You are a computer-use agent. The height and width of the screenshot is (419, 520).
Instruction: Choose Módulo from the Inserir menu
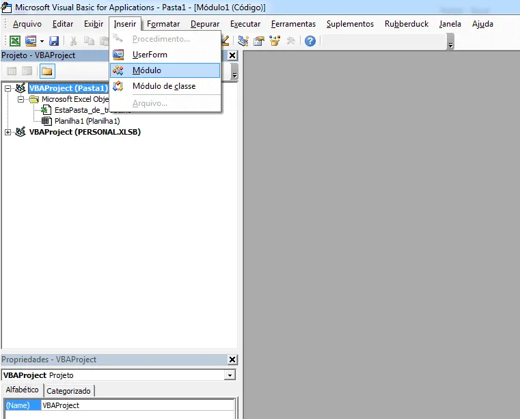(165, 70)
